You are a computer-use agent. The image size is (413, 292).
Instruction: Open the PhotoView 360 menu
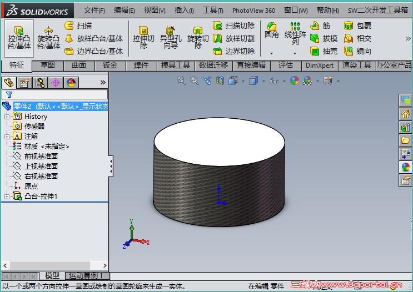(253, 11)
